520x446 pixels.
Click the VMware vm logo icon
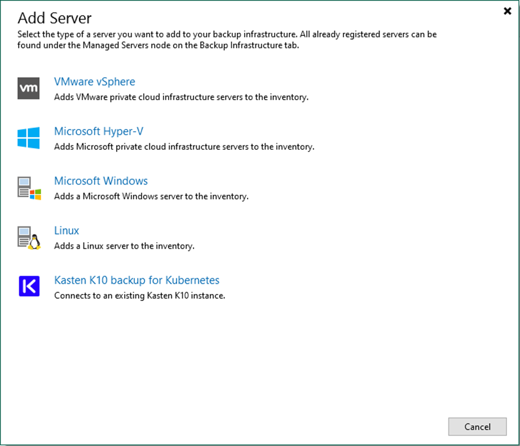29,88
